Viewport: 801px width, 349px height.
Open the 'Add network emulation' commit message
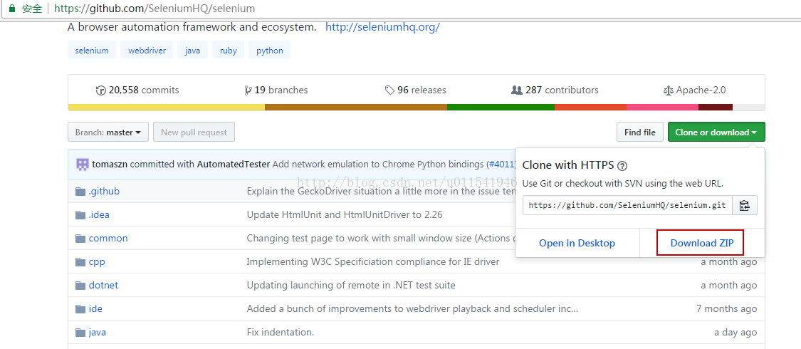pos(378,165)
